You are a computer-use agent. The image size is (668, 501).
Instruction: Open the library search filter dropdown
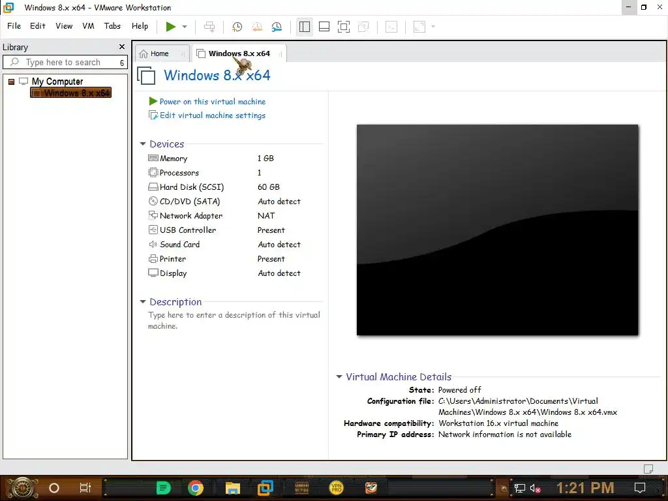point(122,63)
